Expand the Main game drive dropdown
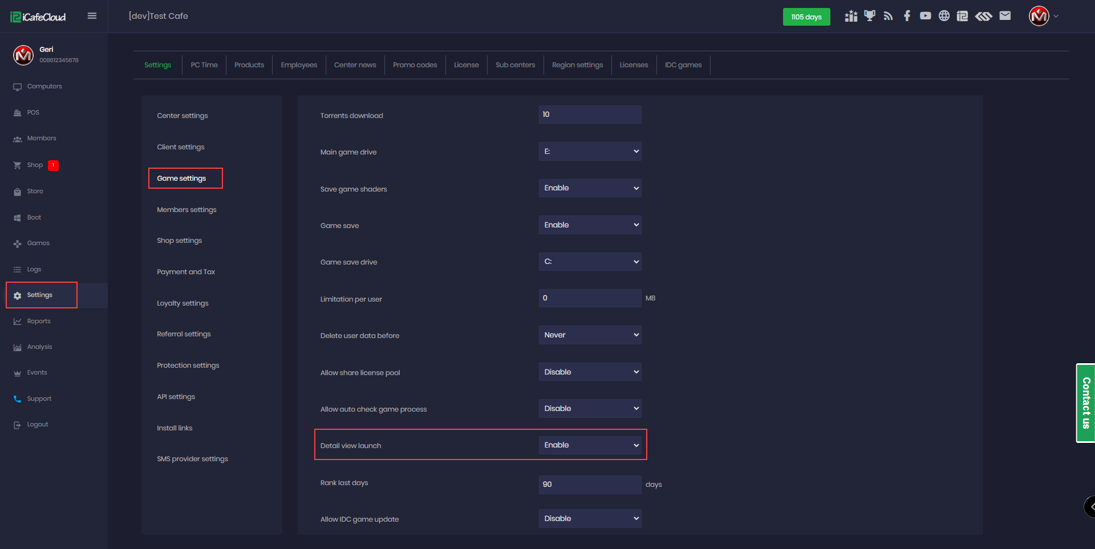 (590, 152)
